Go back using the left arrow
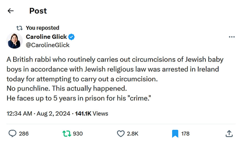The image size is (242, 143). (10, 11)
